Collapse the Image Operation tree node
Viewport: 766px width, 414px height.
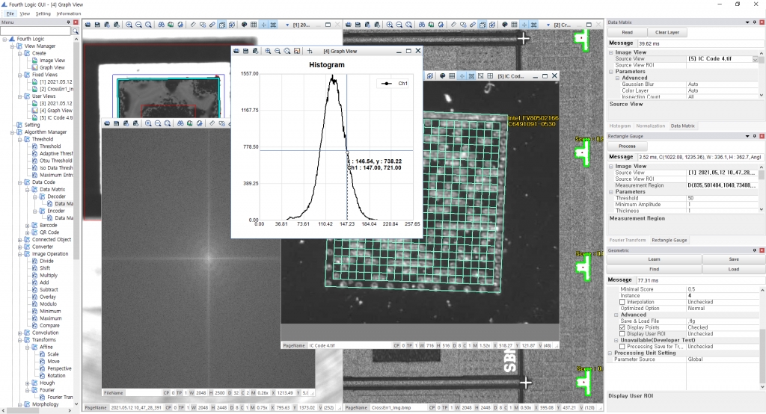(20, 254)
